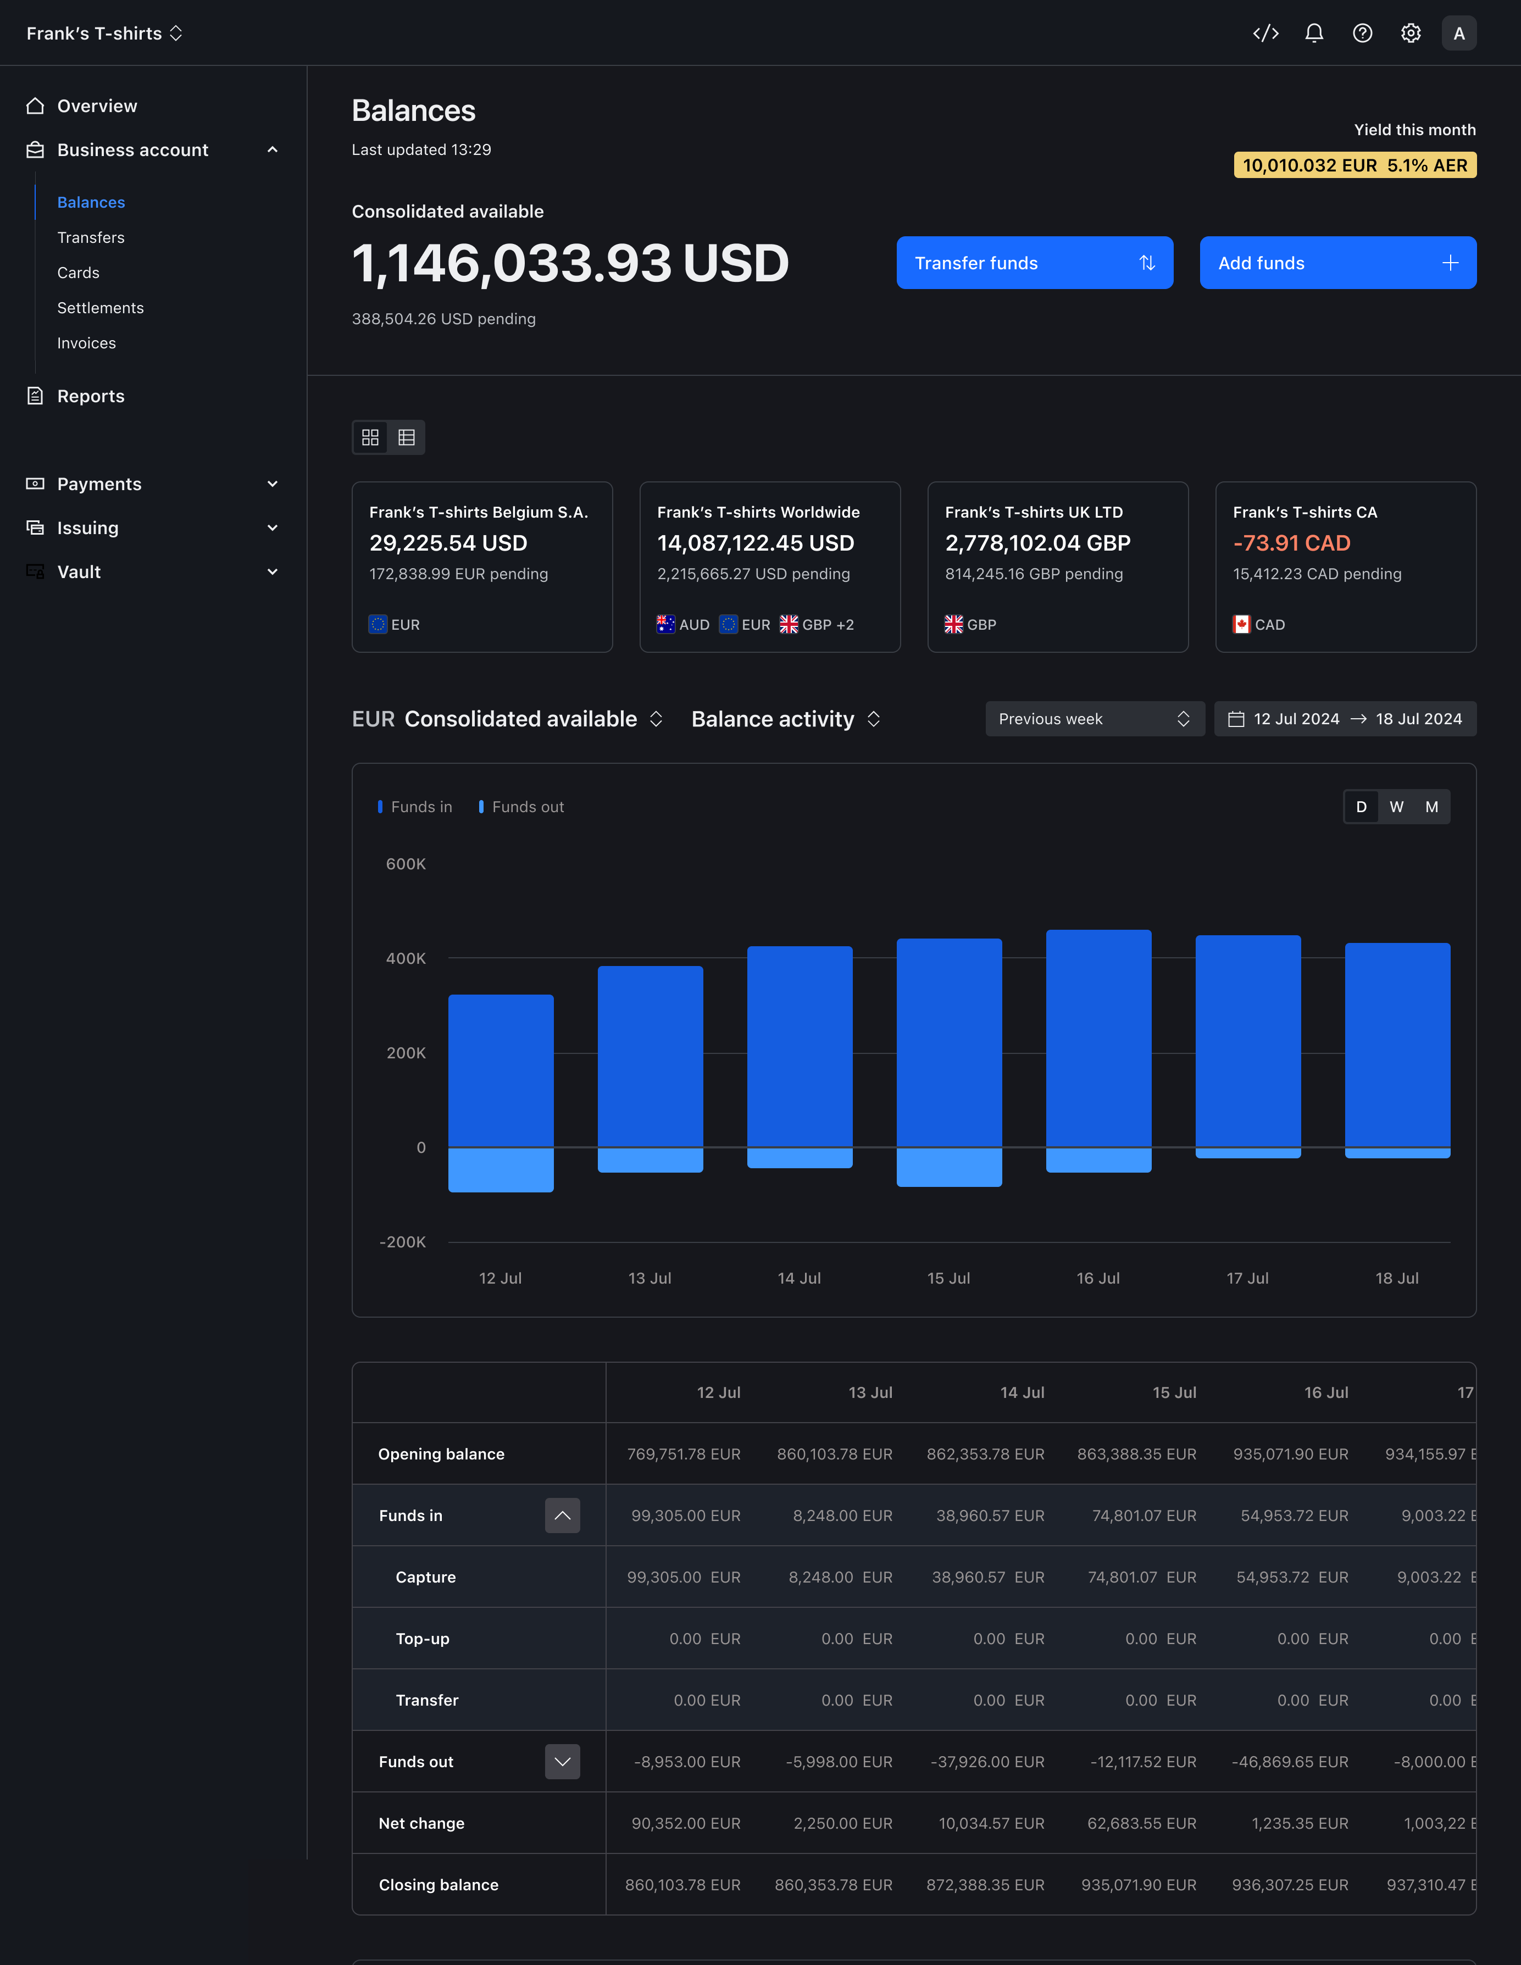Screen dimensions: 1521x1965
Task: Click the -37,926.00 EUR funds out cell
Action: (987, 1762)
